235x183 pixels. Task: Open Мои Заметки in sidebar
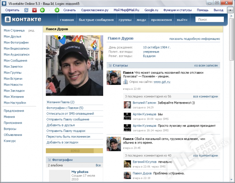tap(13, 67)
